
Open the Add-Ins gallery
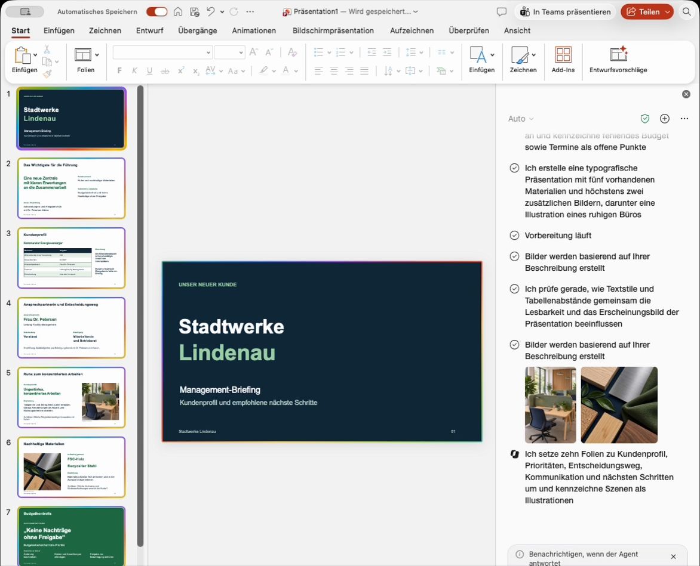tap(563, 60)
